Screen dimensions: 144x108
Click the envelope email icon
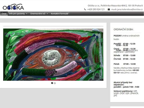tap(109, 9)
